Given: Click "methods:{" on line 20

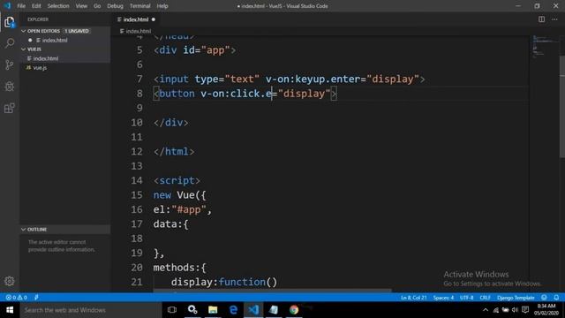Looking at the screenshot, I should point(179,268).
